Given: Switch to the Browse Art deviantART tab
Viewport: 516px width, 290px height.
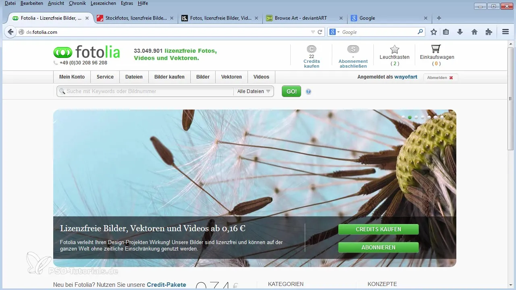Looking at the screenshot, I should click(304, 18).
